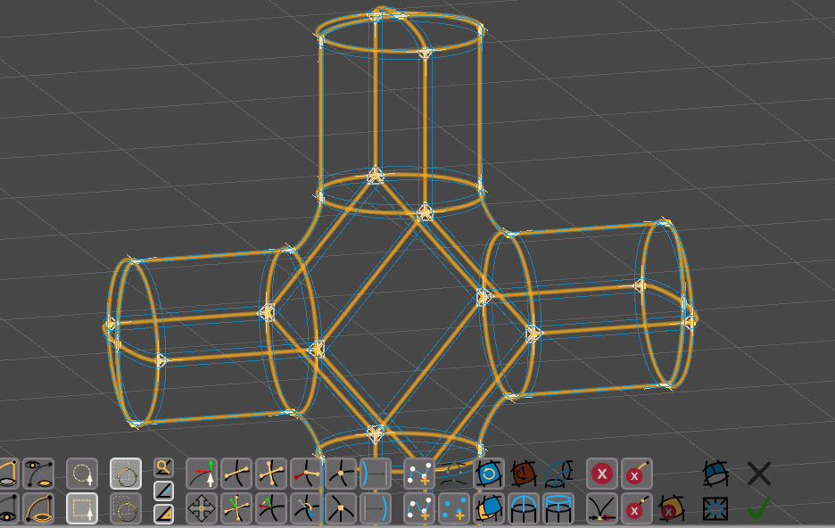
Task: Click the blue-topped cylinder primitive icon
Action: [558, 508]
